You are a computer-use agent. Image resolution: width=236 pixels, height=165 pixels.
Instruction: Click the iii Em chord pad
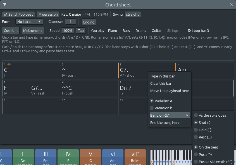pos(46,157)
